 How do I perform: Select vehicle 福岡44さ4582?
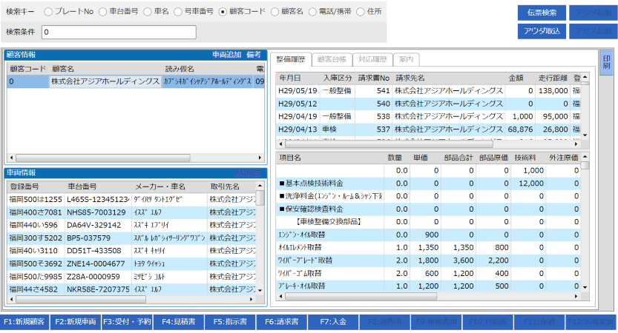[131, 289]
